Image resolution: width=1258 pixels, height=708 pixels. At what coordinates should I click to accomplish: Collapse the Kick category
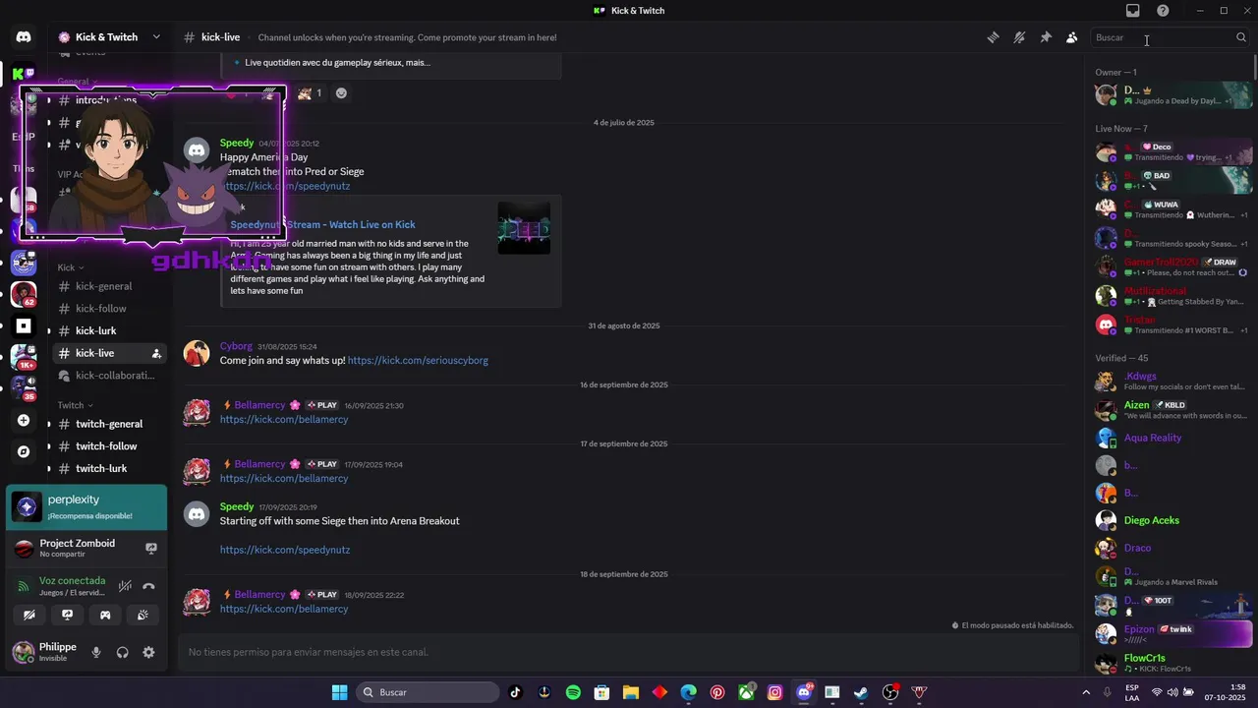[71, 267]
